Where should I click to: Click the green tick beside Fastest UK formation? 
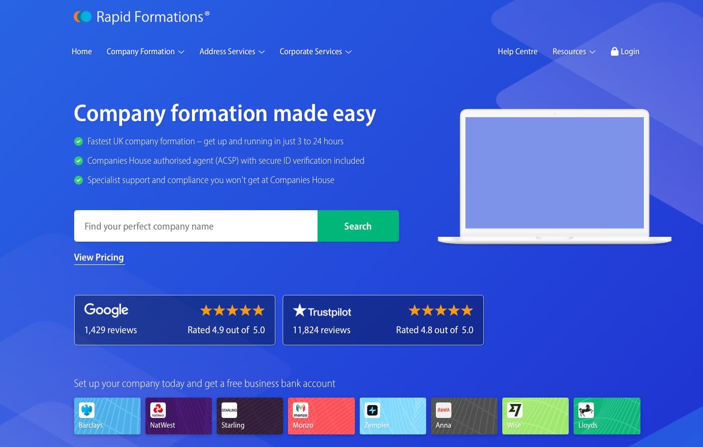(x=79, y=141)
